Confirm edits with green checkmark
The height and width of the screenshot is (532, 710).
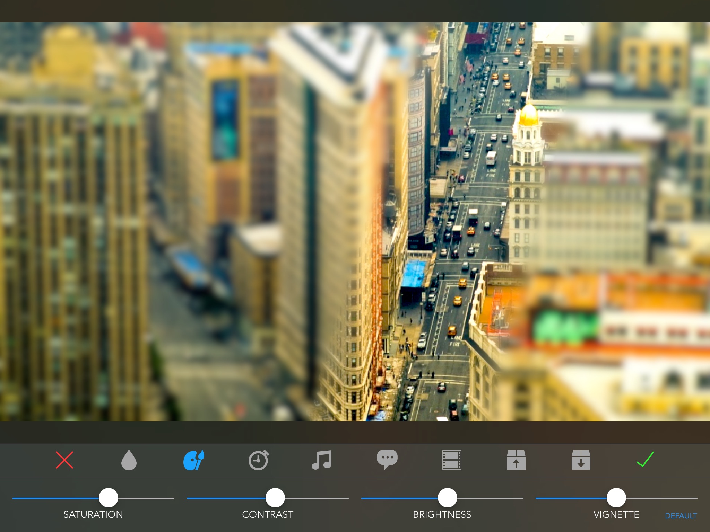click(645, 459)
